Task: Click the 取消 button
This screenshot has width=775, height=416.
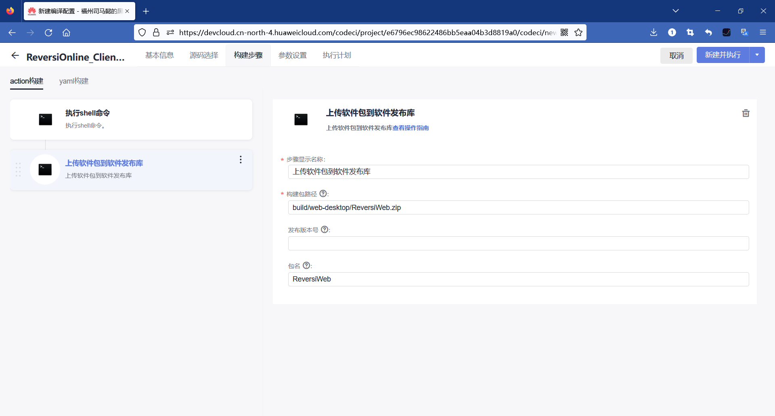Action: (x=677, y=55)
